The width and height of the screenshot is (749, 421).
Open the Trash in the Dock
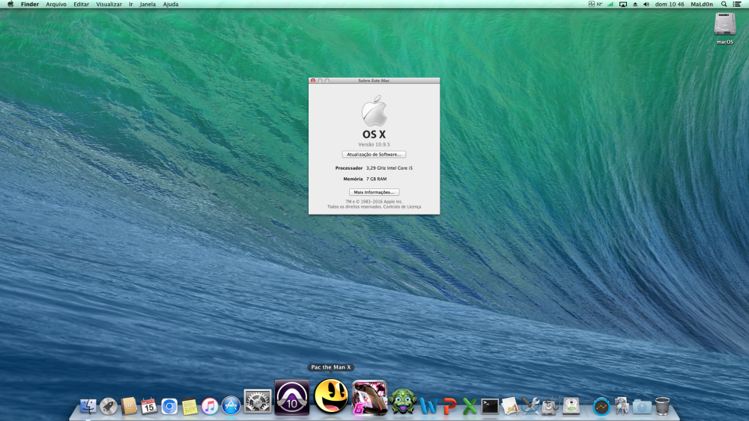(x=662, y=406)
